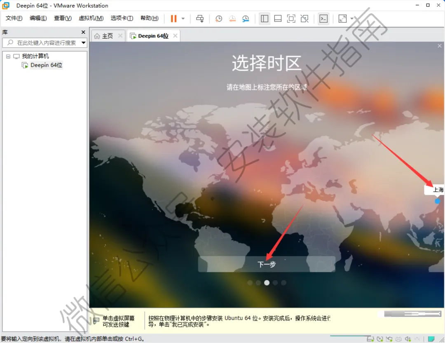This screenshot has width=445, height=343.
Task: Revert to snapshot using the orange arrow clock icon
Action: [232, 19]
